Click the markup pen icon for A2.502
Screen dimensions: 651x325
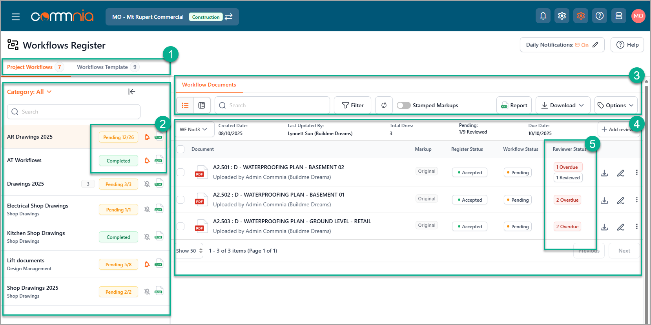620,200
